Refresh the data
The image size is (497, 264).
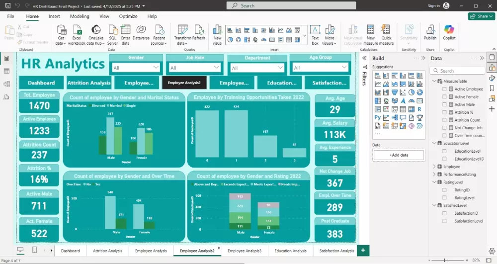[x=199, y=33]
